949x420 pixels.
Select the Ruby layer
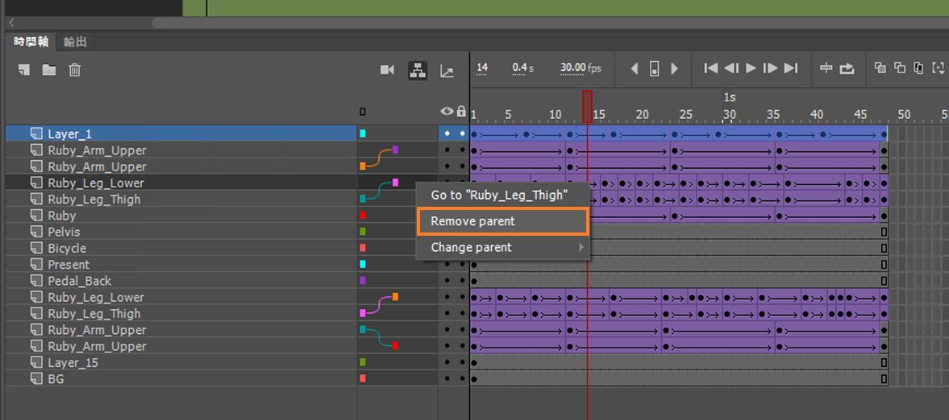pyautogui.click(x=181, y=215)
